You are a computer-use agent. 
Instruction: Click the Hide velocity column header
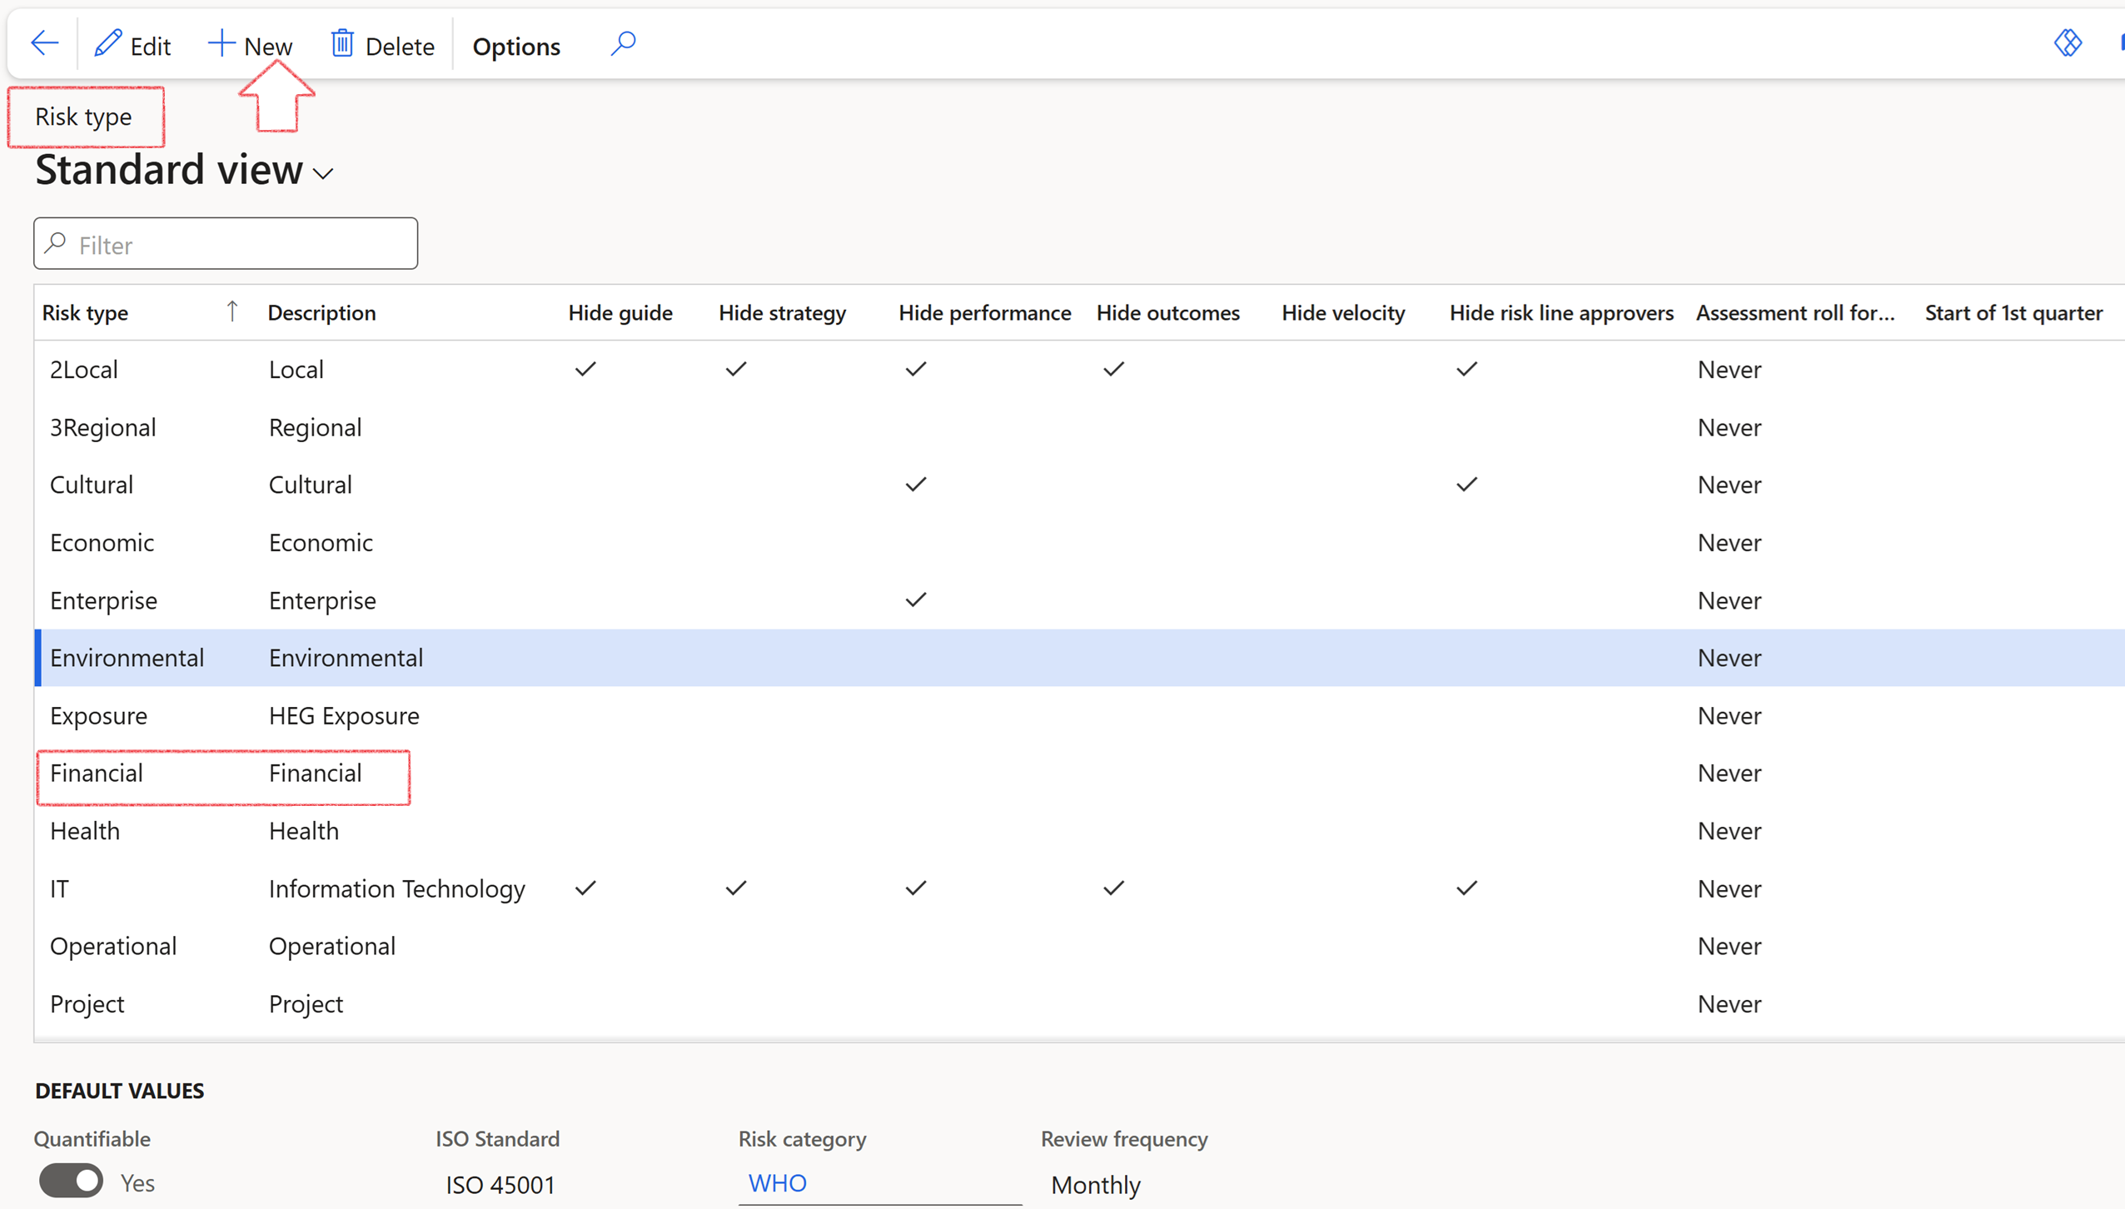click(x=1343, y=312)
